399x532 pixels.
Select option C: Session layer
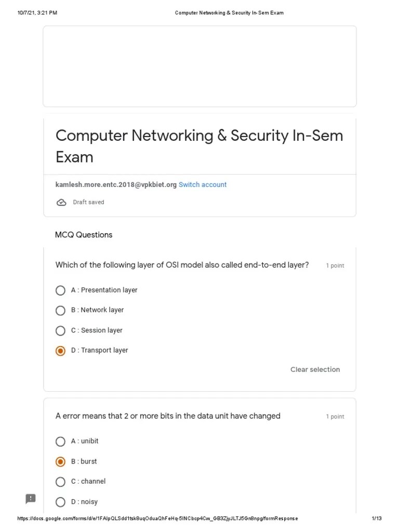click(60, 330)
